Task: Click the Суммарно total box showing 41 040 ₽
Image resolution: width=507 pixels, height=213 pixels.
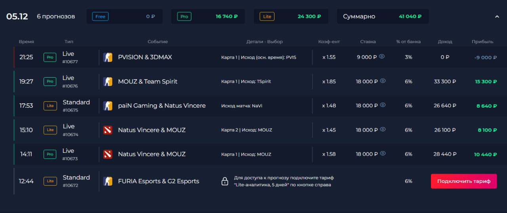Action: click(383, 17)
